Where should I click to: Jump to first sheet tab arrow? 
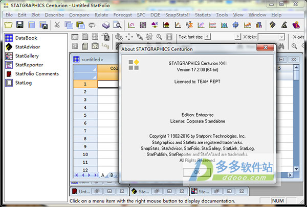(x=76, y=175)
